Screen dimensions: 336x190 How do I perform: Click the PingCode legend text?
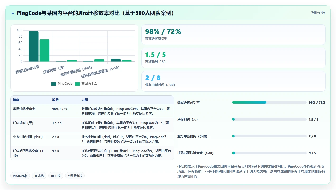(65, 84)
